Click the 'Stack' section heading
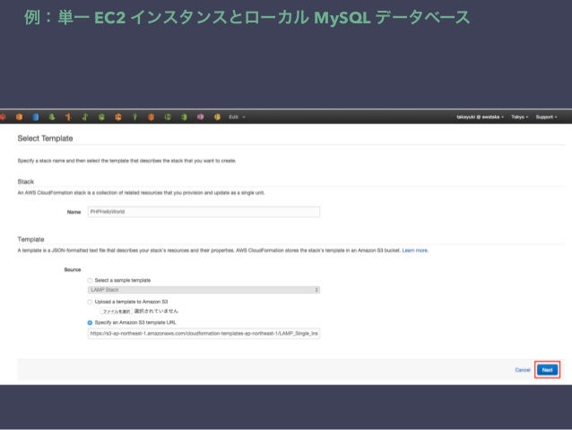This screenshot has height=430, width=572. click(25, 181)
